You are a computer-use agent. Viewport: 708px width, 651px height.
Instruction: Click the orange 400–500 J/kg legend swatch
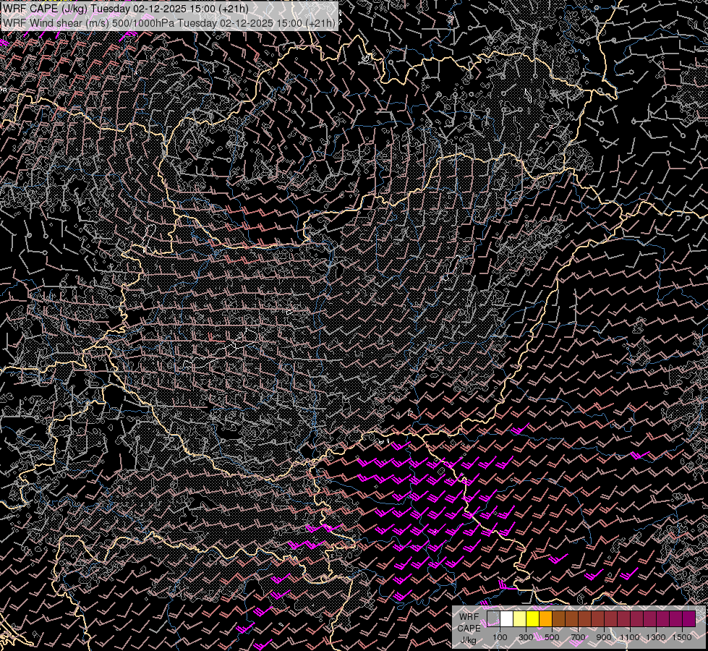tap(546, 618)
